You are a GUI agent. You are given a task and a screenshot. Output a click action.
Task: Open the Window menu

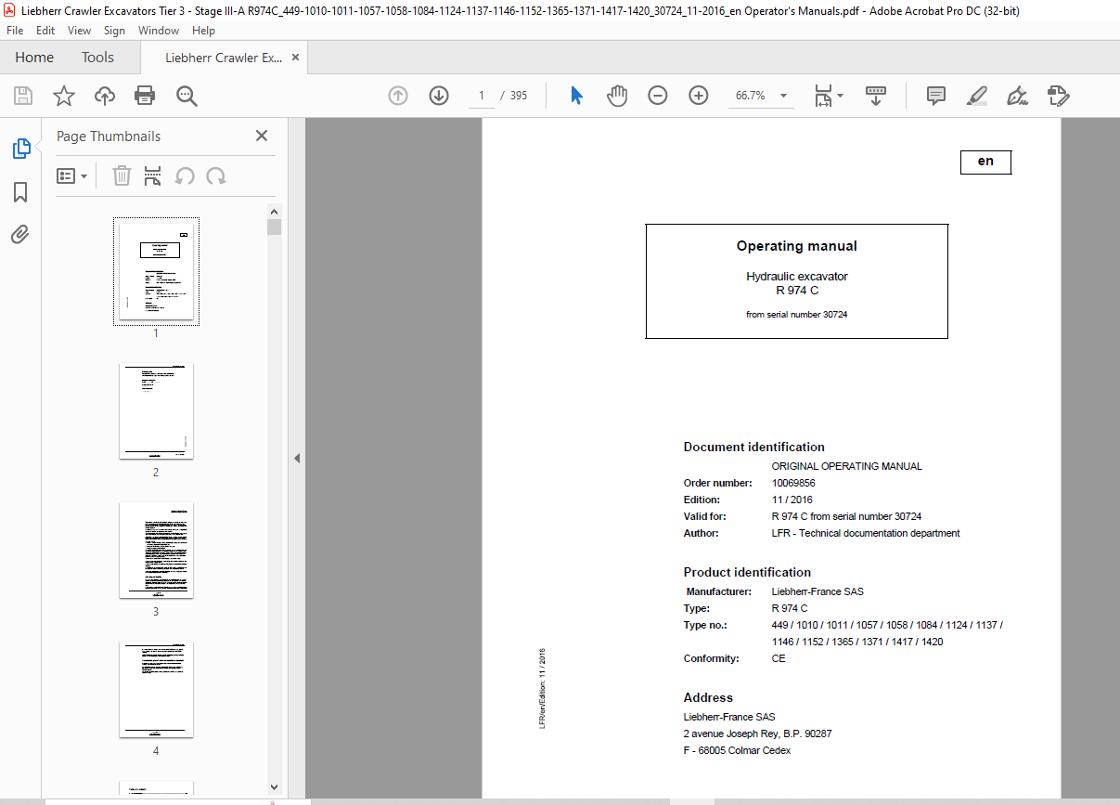pos(159,31)
